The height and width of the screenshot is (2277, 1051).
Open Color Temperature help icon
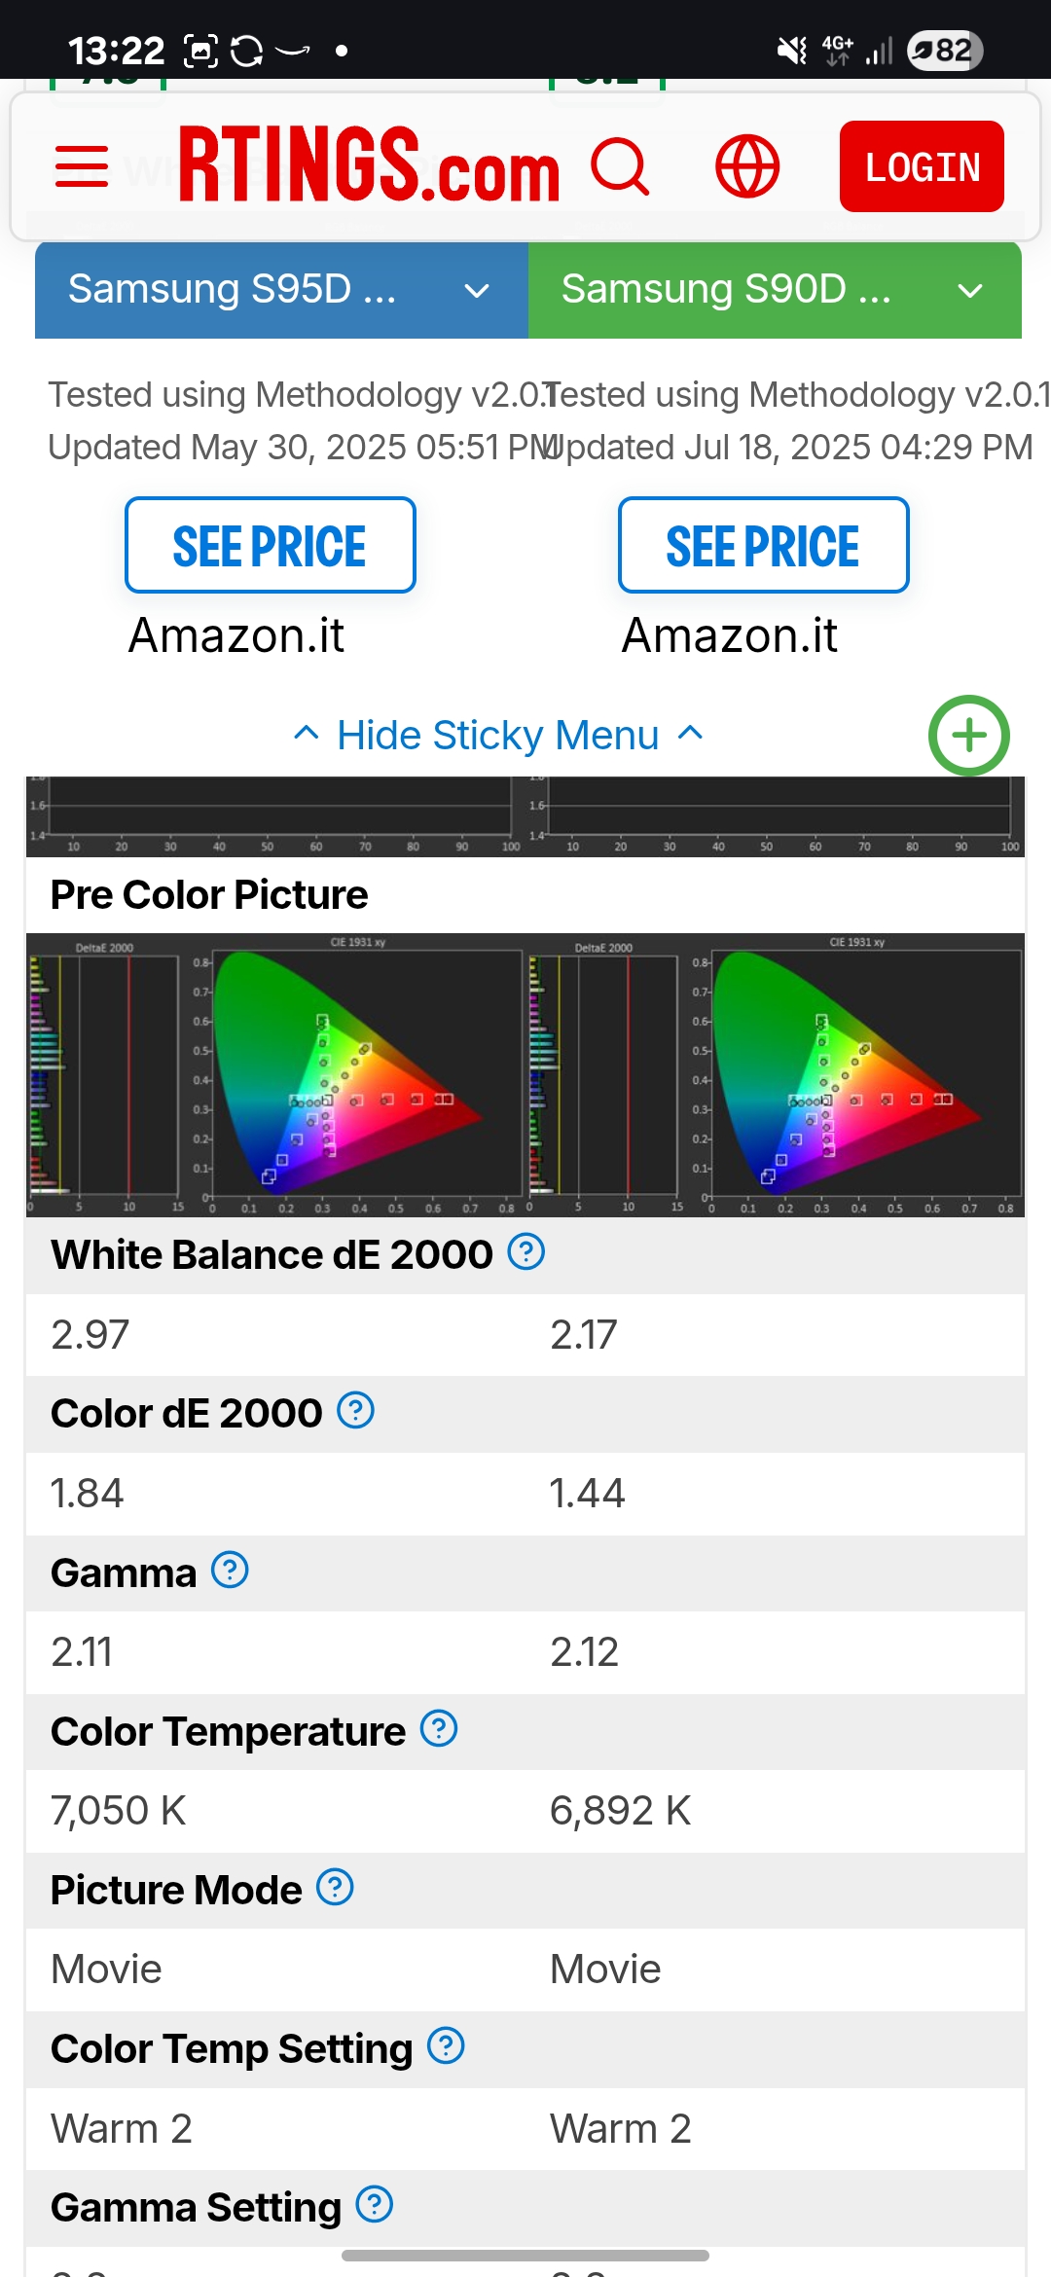click(x=439, y=1728)
